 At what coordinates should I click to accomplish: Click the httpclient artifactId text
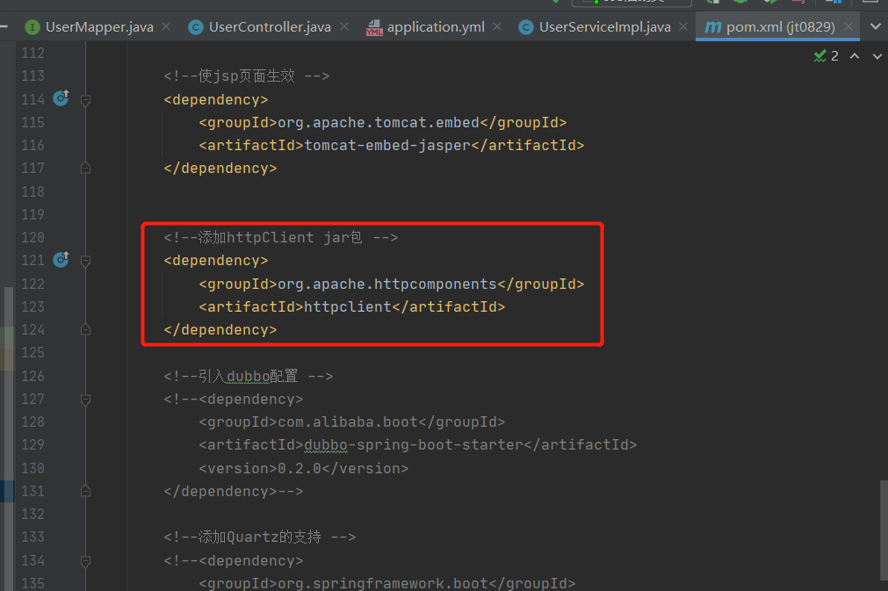click(348, 306)
